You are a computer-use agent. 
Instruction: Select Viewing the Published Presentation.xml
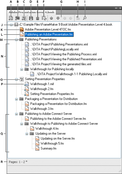66,59
